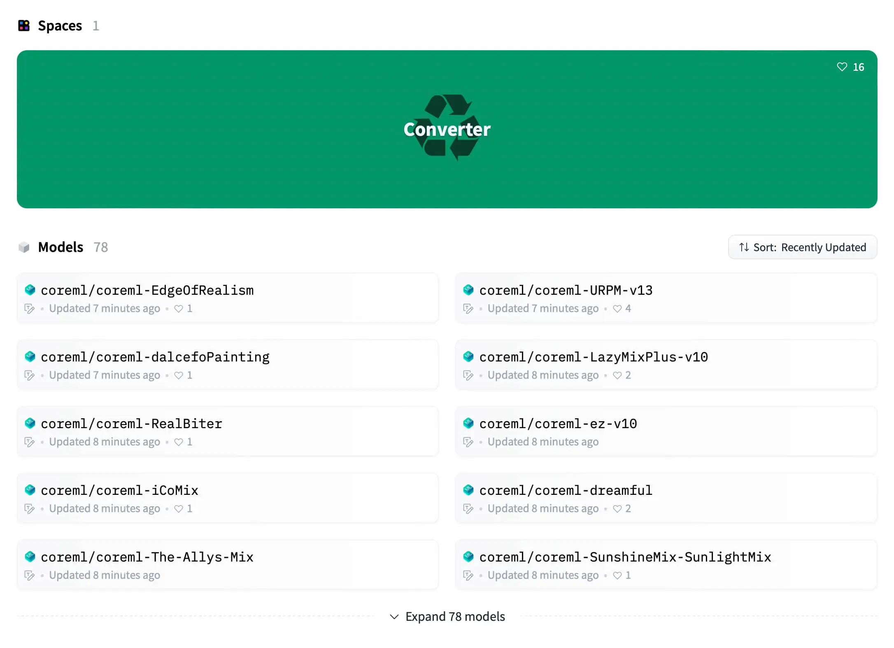Screen dimensions: 894x648
Task: Click the sort arrows icon in Sort button
Action: 744,247
